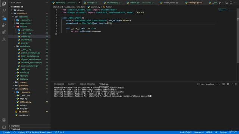This screenshot has width=239, height=134.
Task: Open the Extensions view
Action: pyautogui.click(x=4, y=32)
